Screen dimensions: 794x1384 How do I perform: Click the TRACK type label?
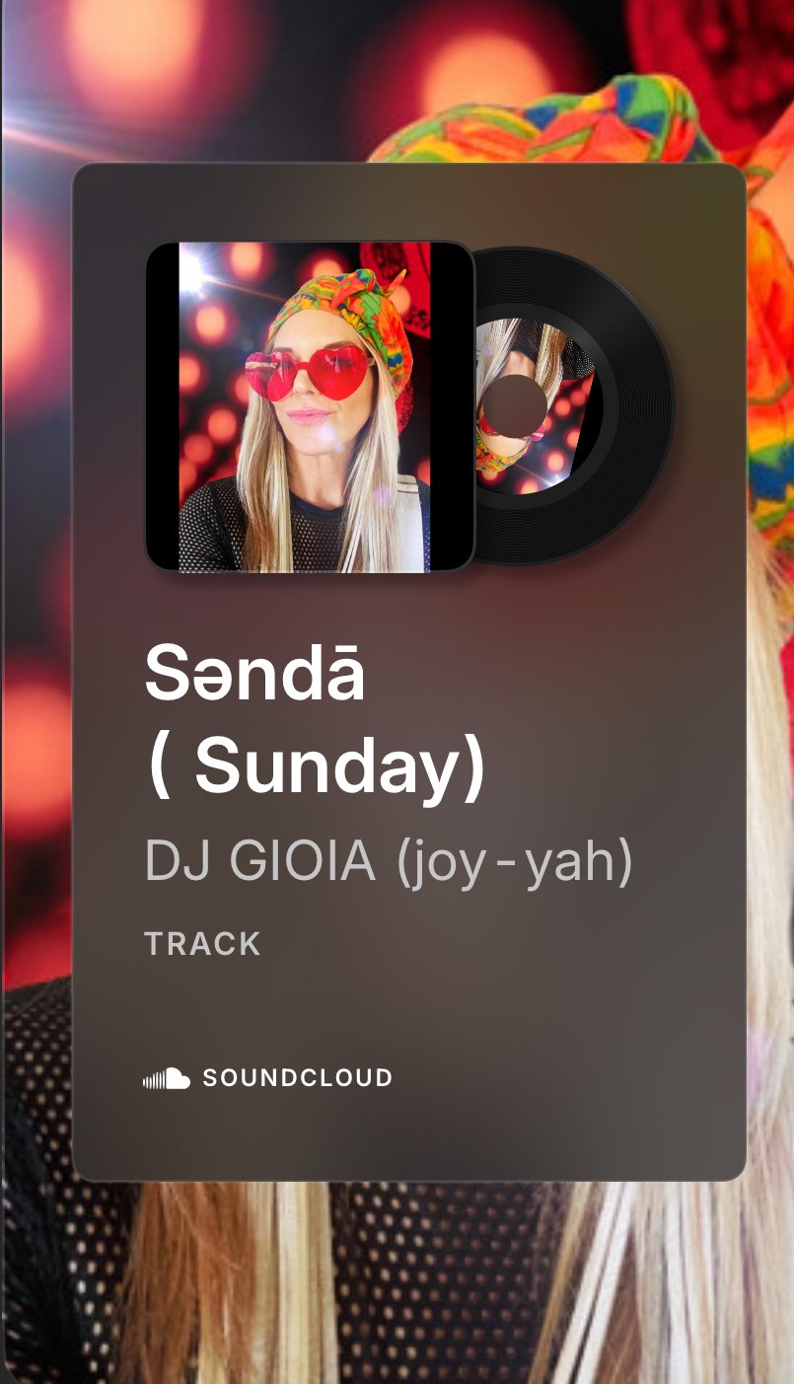(202, 944)
